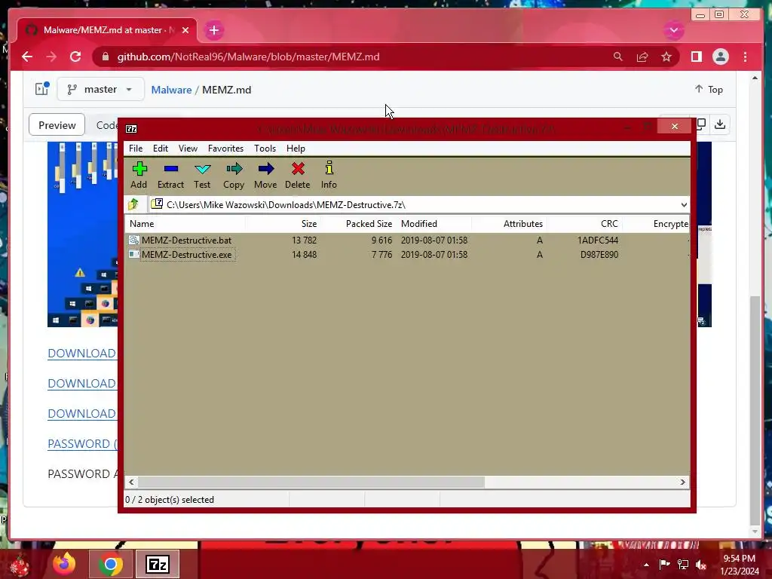Toggle Chrome side panel icon

tap(696, 57)
